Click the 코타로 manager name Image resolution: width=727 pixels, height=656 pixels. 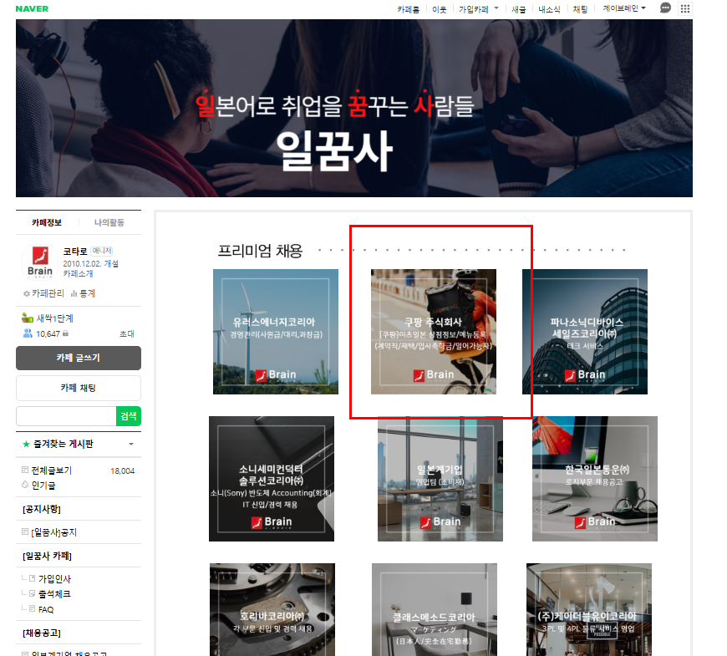tap(75, 252)
